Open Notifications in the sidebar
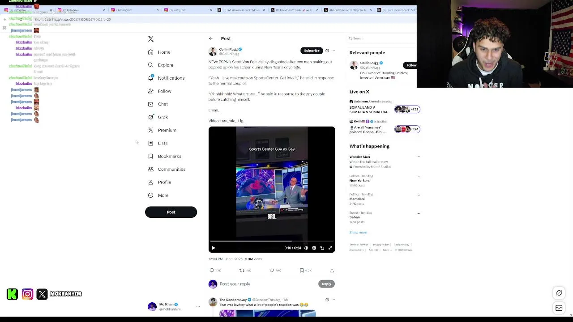Image resolution: width=573 pixels, height=322 pixels. point(166,78)
